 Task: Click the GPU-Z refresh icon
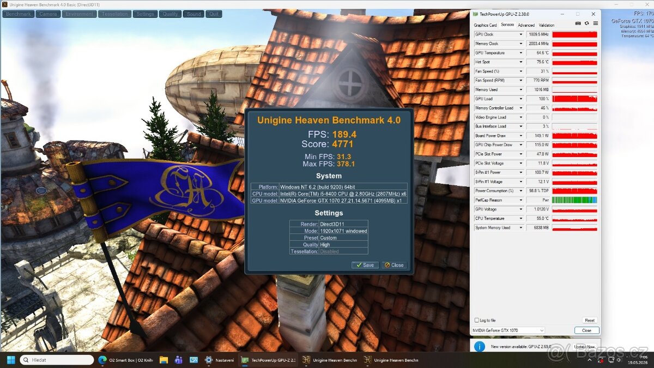pyautogui.click(x=586, y=23)
